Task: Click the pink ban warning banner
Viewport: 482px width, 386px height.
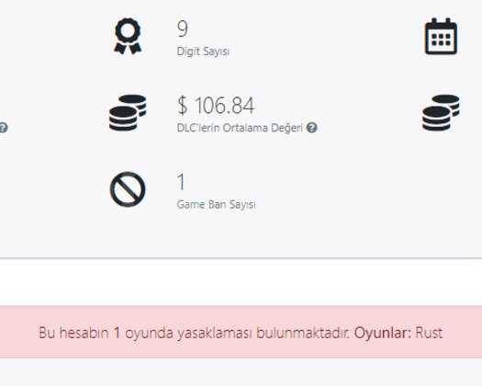Action: [x=241, y=332]
